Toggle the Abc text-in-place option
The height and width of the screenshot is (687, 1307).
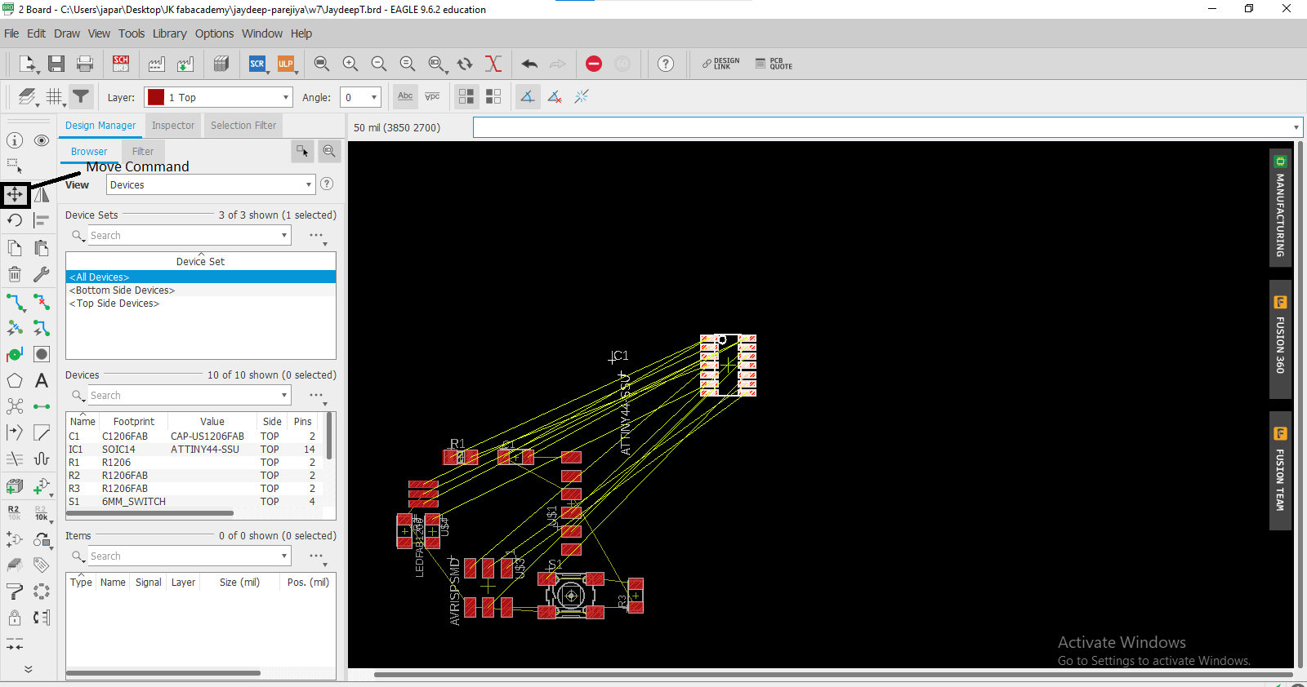point(405,96)
